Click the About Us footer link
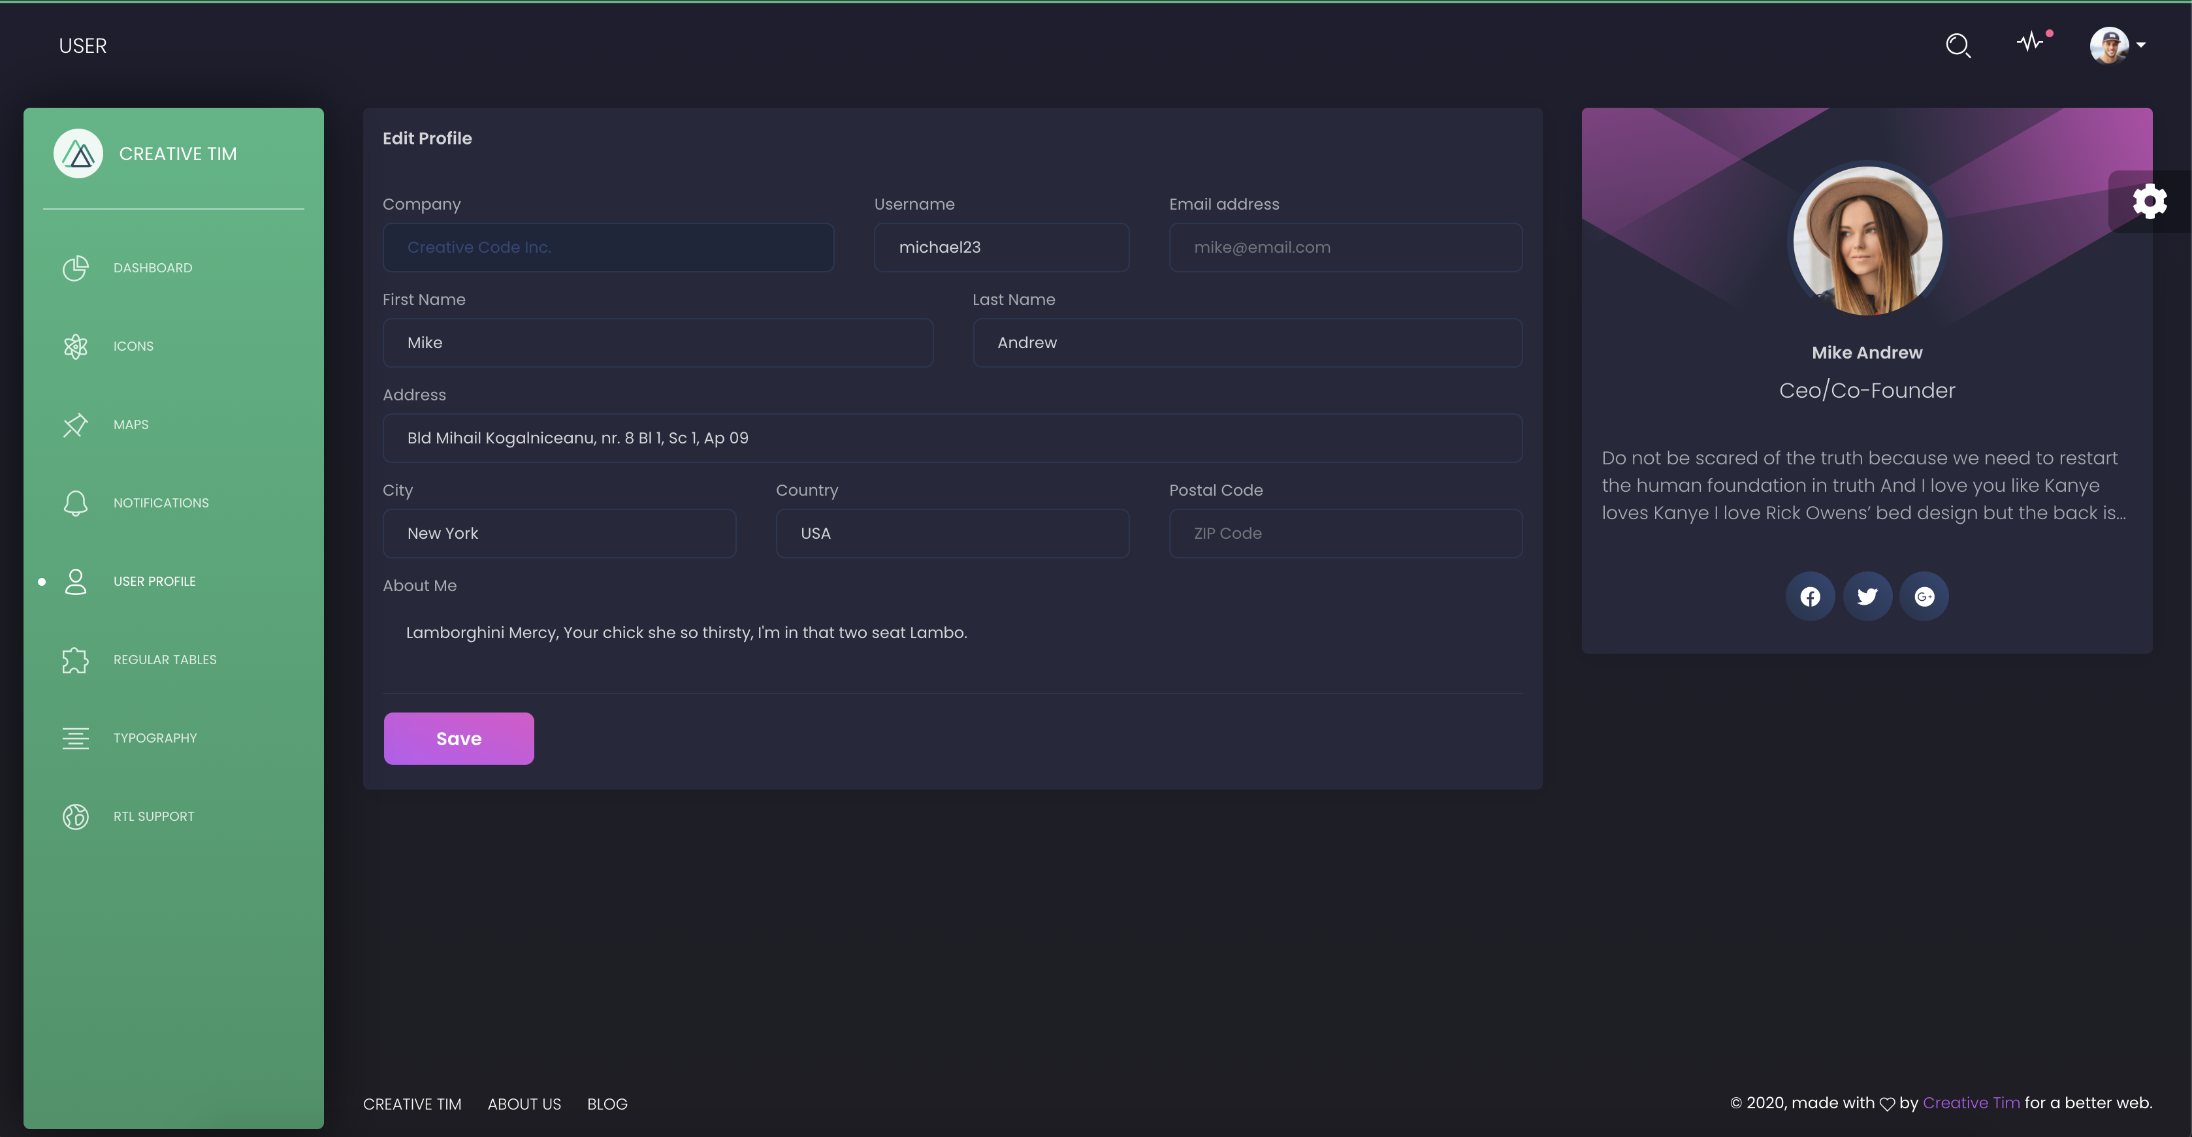 point(524,1104)
